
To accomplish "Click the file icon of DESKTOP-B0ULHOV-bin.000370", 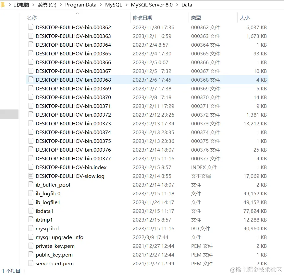I will (x=31, y=97).
